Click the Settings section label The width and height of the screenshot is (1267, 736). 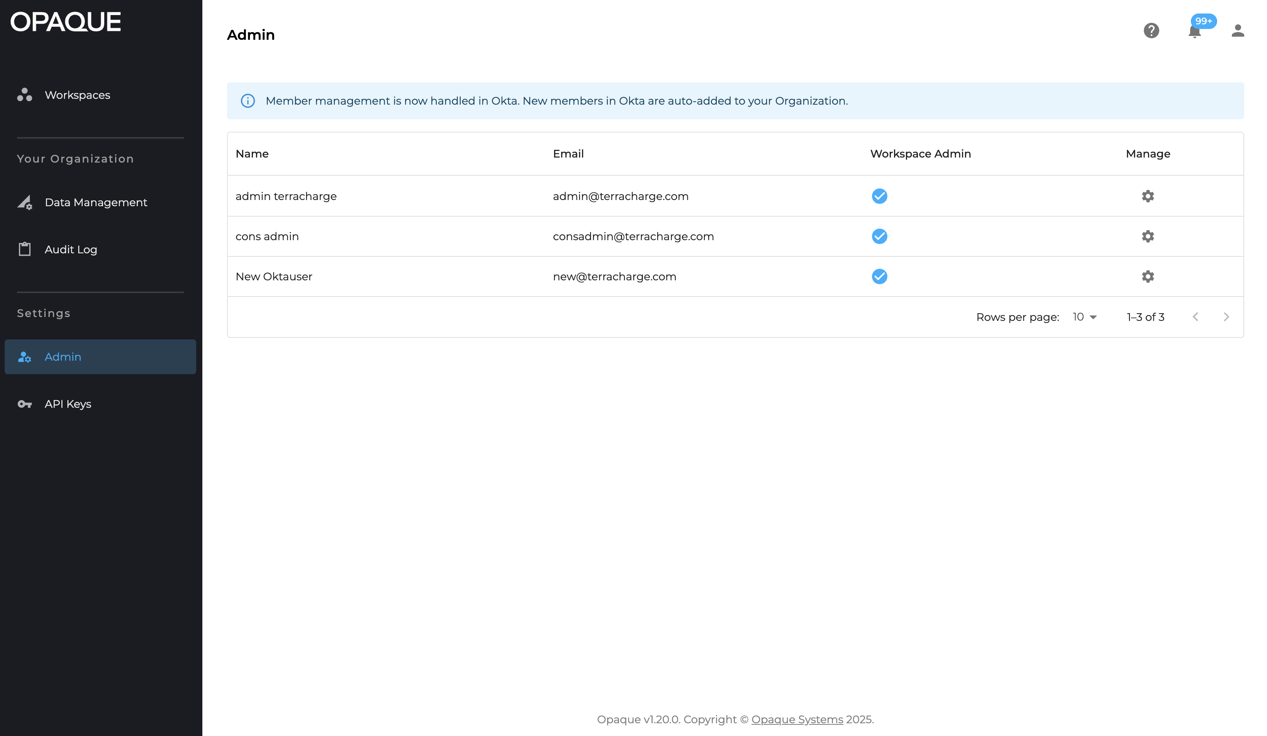(x=44, y=313)
